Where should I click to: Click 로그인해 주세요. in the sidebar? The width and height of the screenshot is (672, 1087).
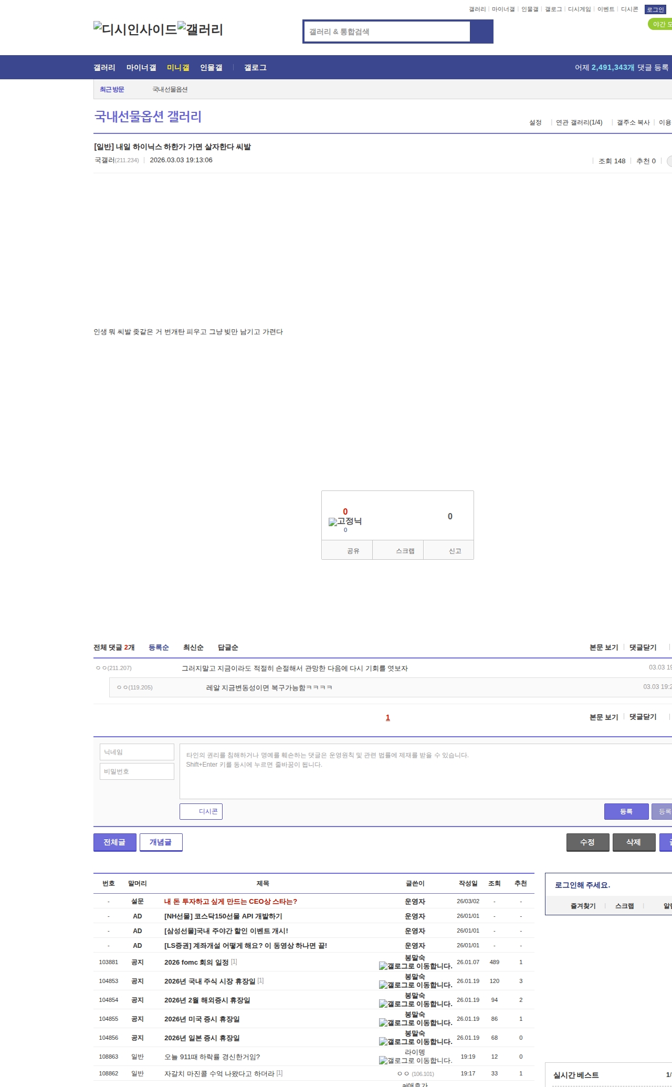[x=582, y=885]
